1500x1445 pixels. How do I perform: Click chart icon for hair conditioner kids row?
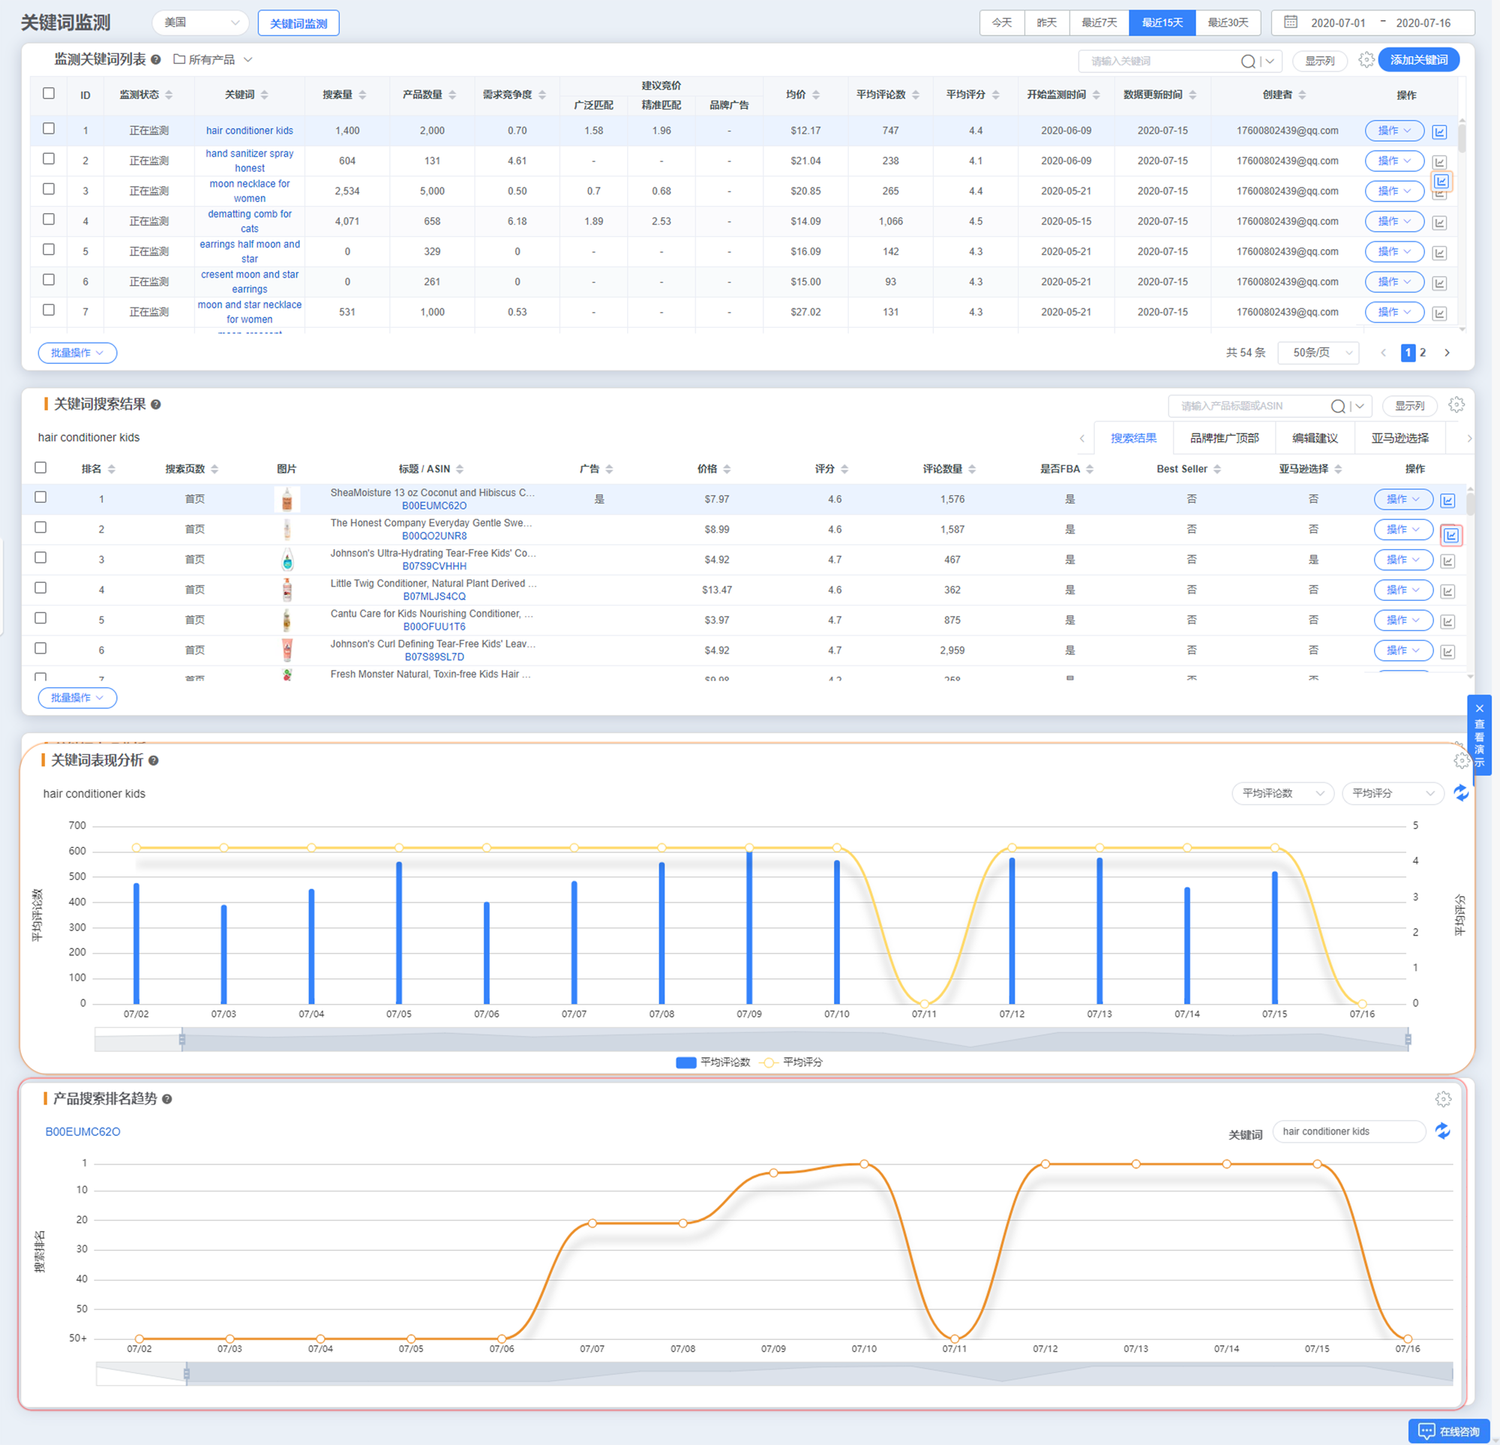click(1438, 132)
